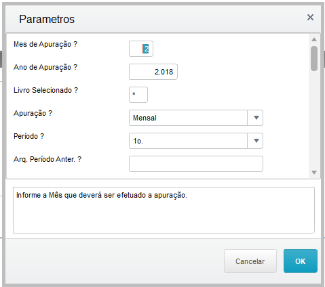Viewport: 325px width, 287px height.
Task: Click the OK button
Action: (301, 261)
